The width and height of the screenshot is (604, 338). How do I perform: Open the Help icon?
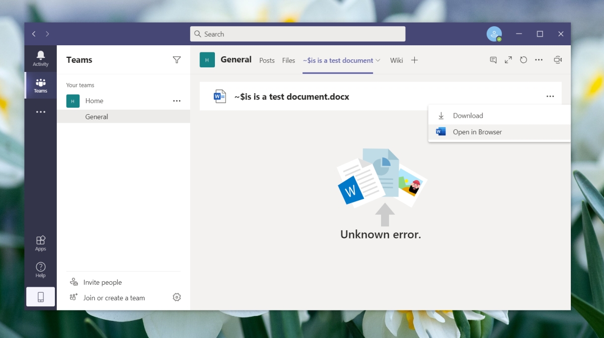pos(40,270)
